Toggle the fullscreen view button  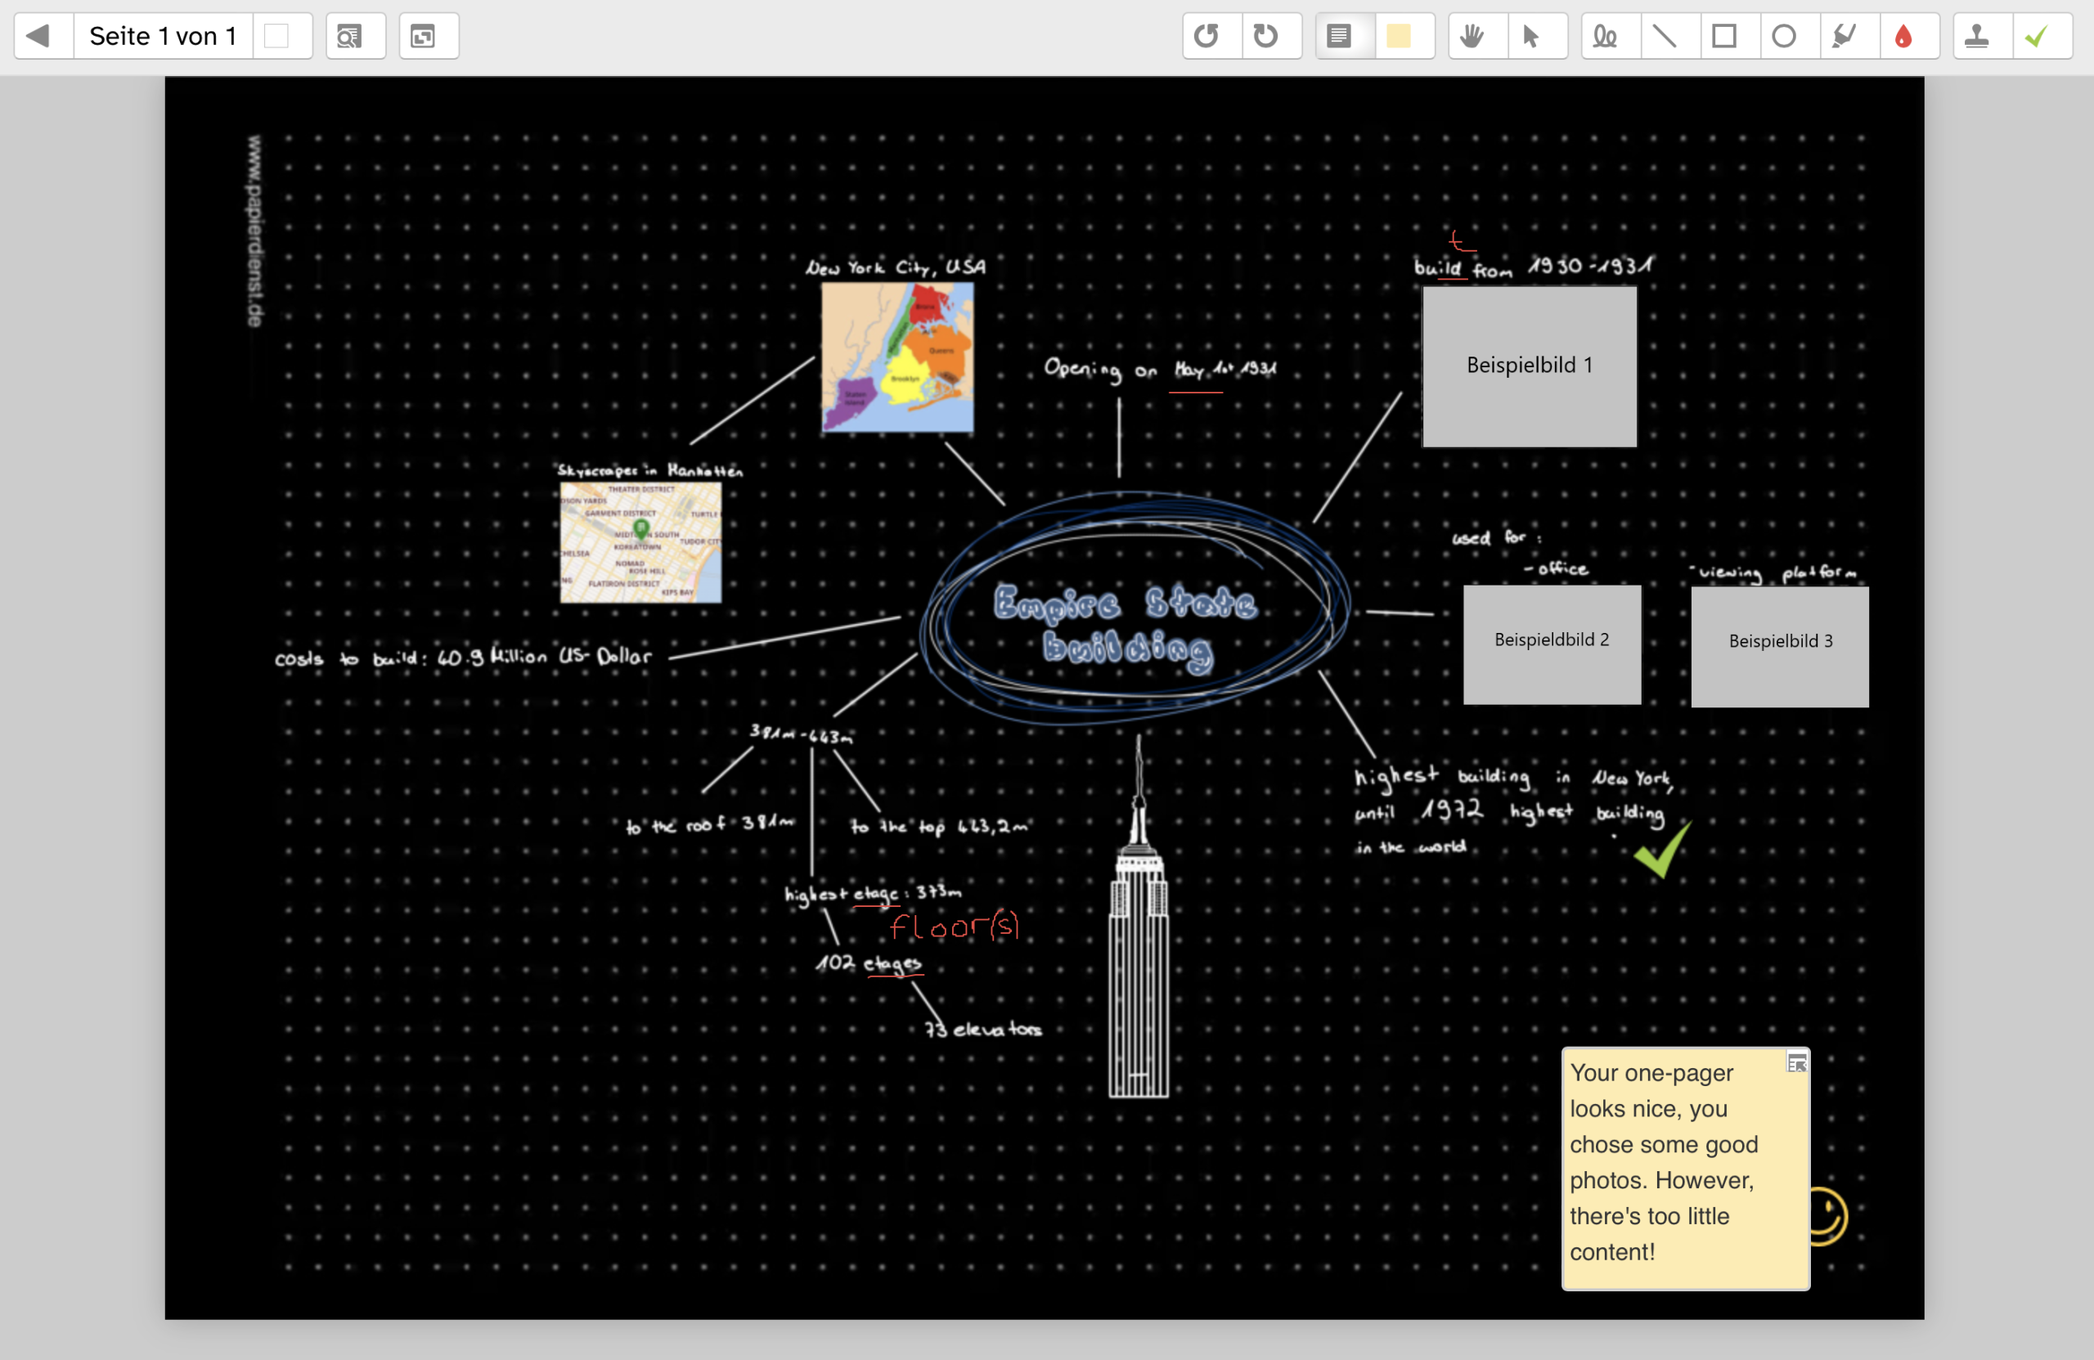(423, 36)
